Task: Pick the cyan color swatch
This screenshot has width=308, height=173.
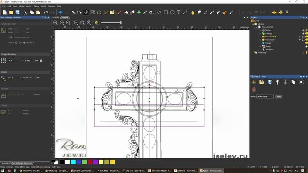Action: (73, 162)
